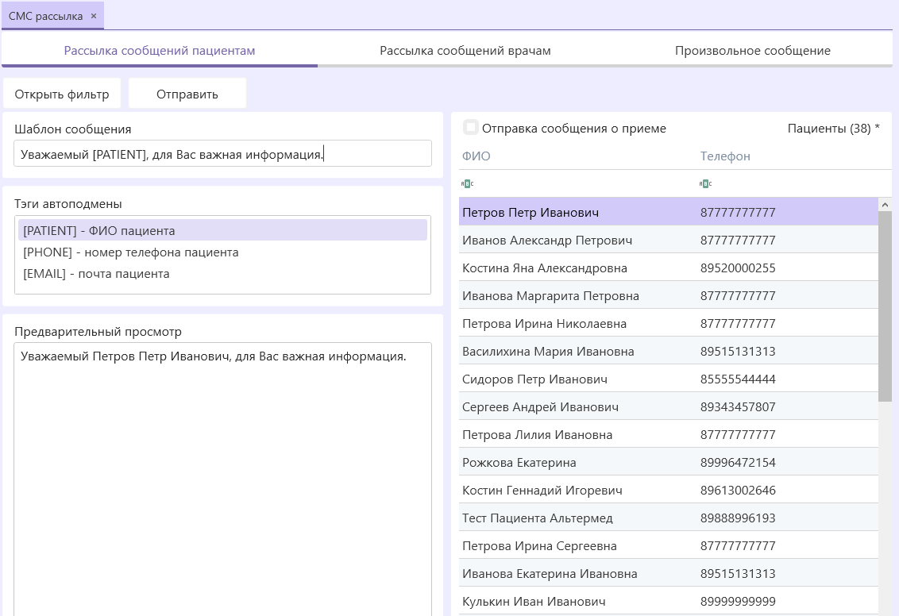This screenshot has width=899, height=616.
Task: Select [EMAIL] - почта пациента tag
Action: point(222,273)
